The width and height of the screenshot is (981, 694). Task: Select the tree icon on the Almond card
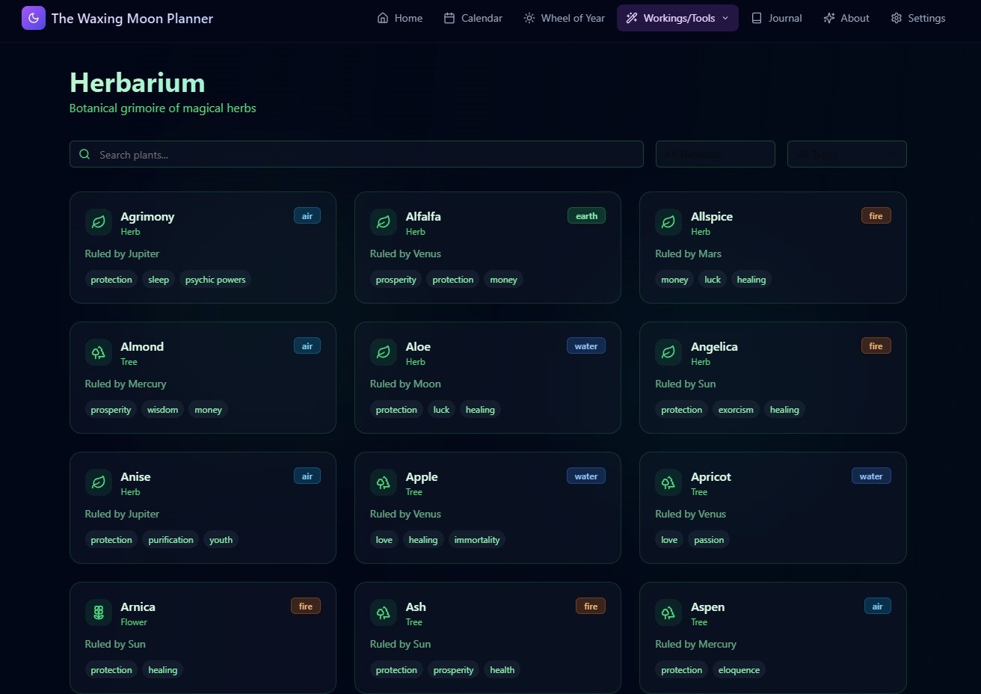click(x=98, y=352)
